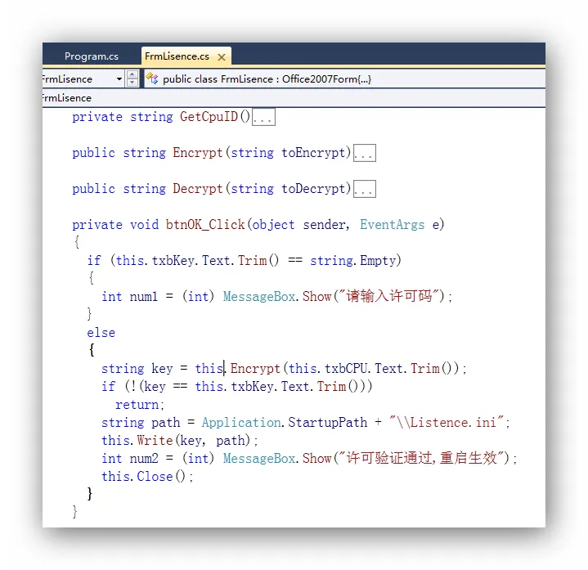The width and height of the screenshot is (588, 570).
Task: Expand the collapsed GetCpuID method body
Action: pyautogui.click(x=263, y=117)
